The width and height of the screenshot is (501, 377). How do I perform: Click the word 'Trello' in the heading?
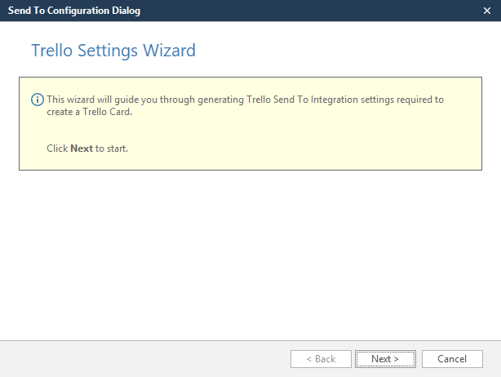tap(51, 51)
